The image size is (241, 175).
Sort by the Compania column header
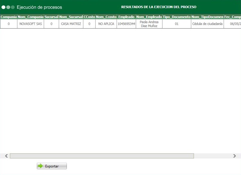(x=8, y=17)
